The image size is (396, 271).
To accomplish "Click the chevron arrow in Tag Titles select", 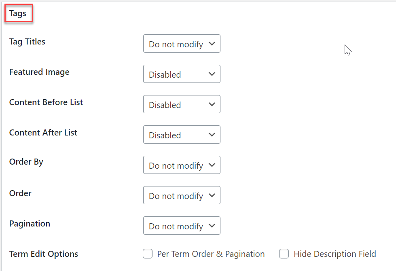I will (x=212, y=44).
